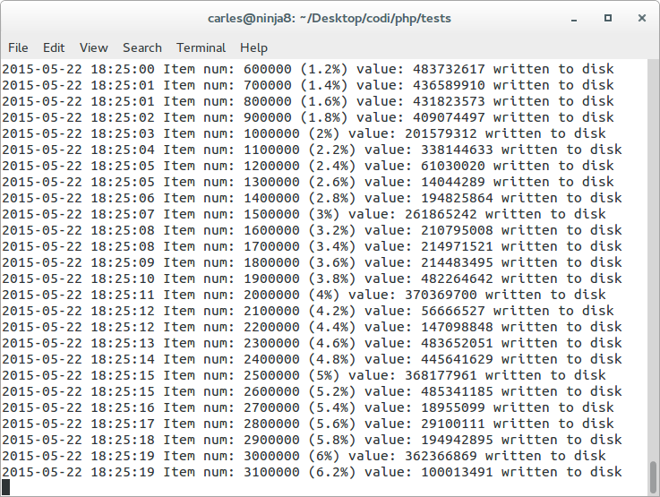The height and width of the screenshot is (497, 660).
Task: Close the terminal window
Action: 642,18
